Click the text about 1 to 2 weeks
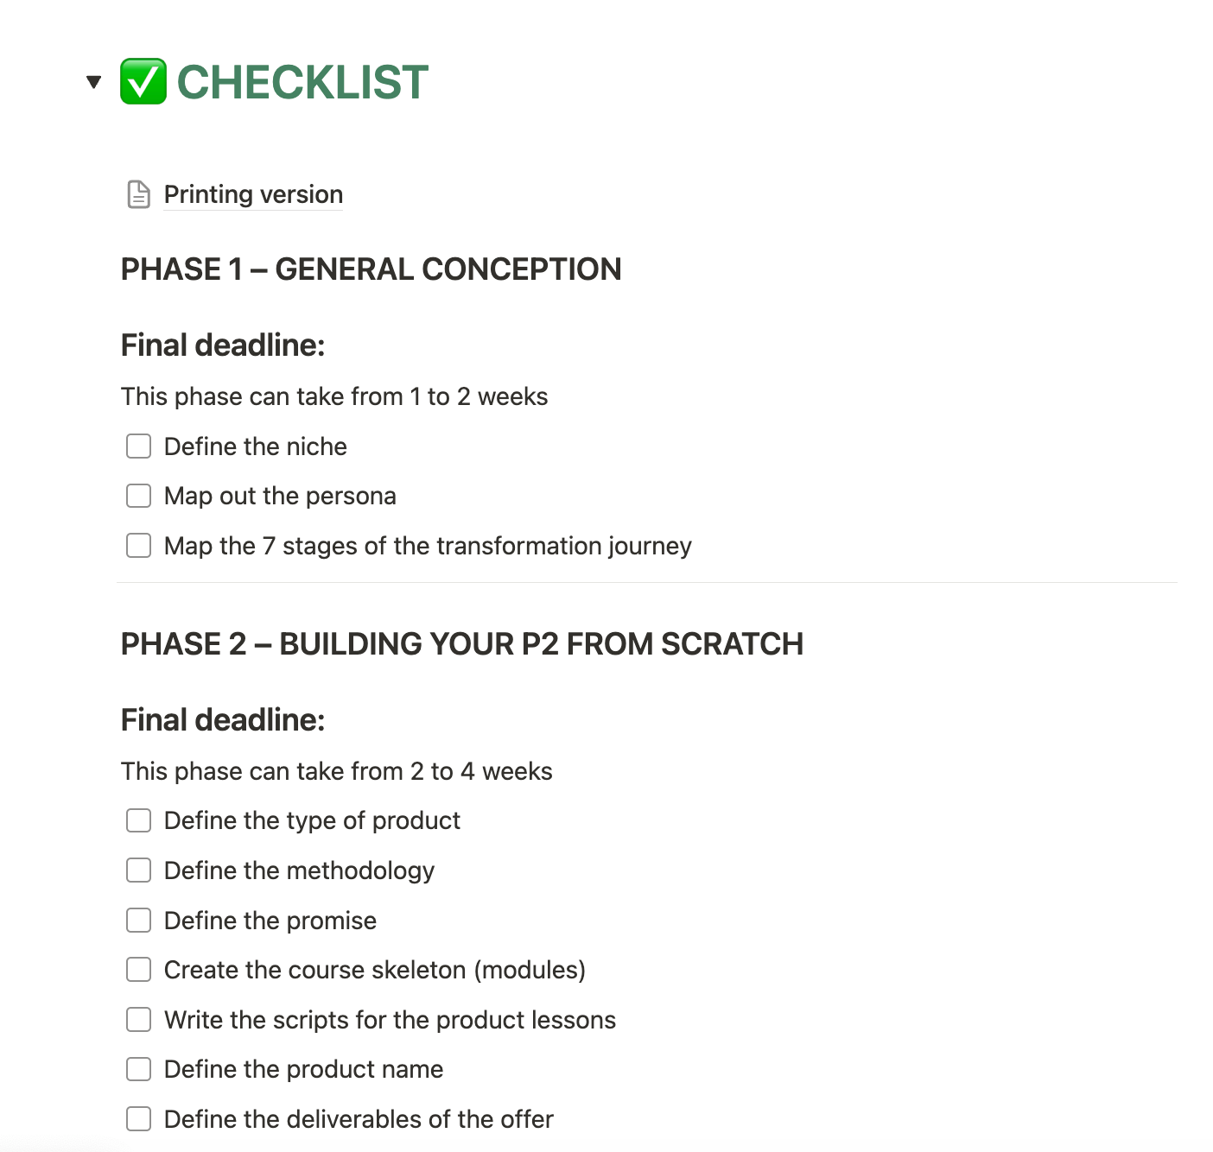This screenshot has height=1152, width=1213. coord(334,396)
